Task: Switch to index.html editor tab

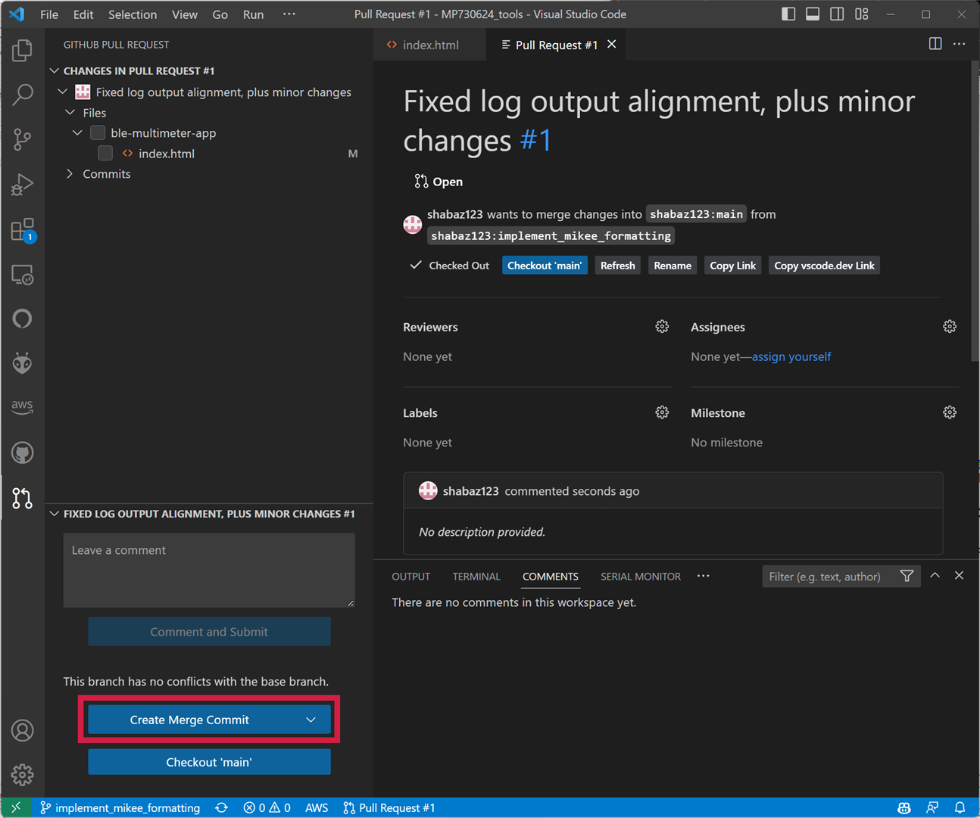Action: (x=430, y=45)
